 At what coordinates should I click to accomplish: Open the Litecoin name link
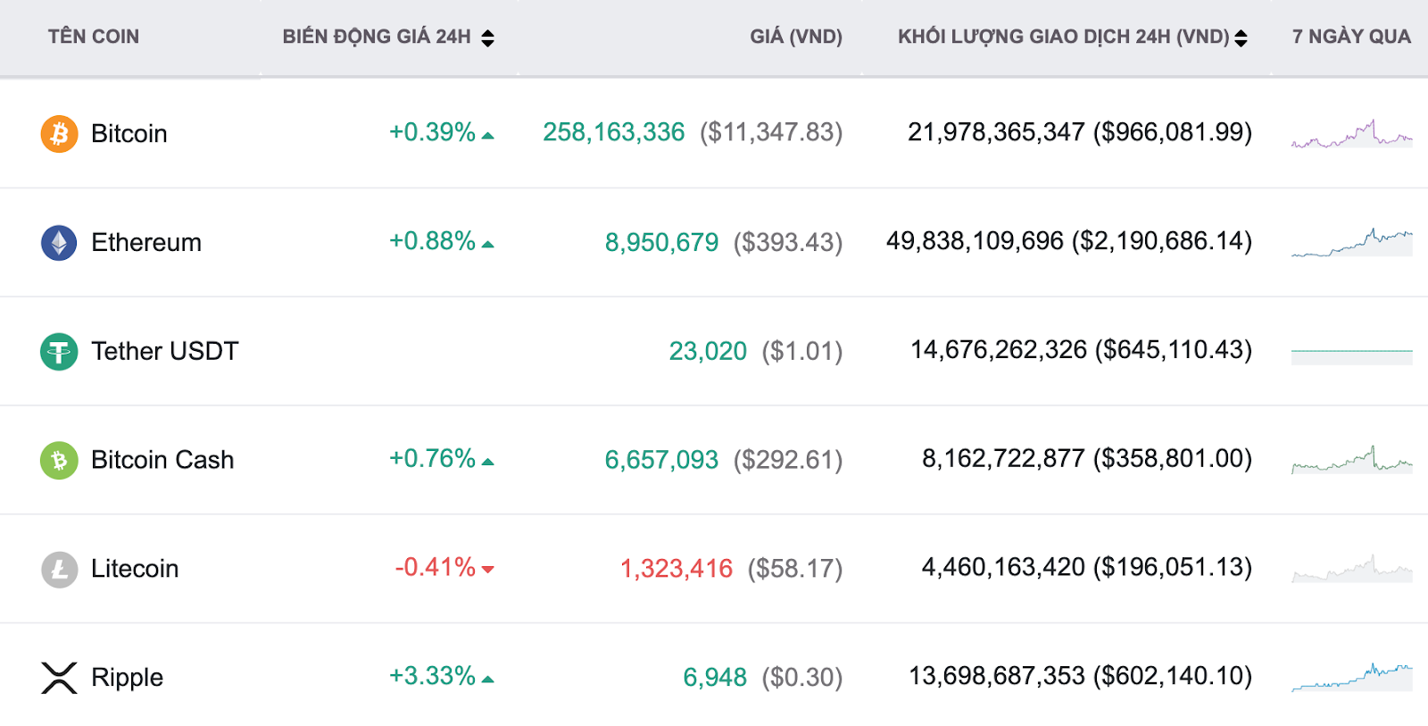tap(135, 569)
